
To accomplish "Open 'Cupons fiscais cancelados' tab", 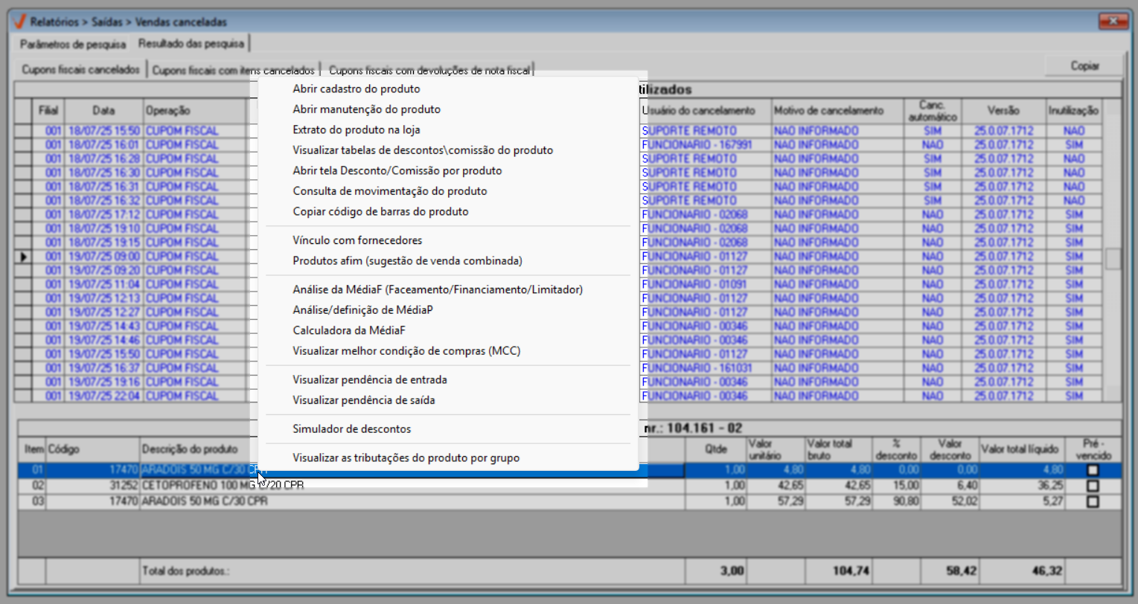I will pos(80,70).
